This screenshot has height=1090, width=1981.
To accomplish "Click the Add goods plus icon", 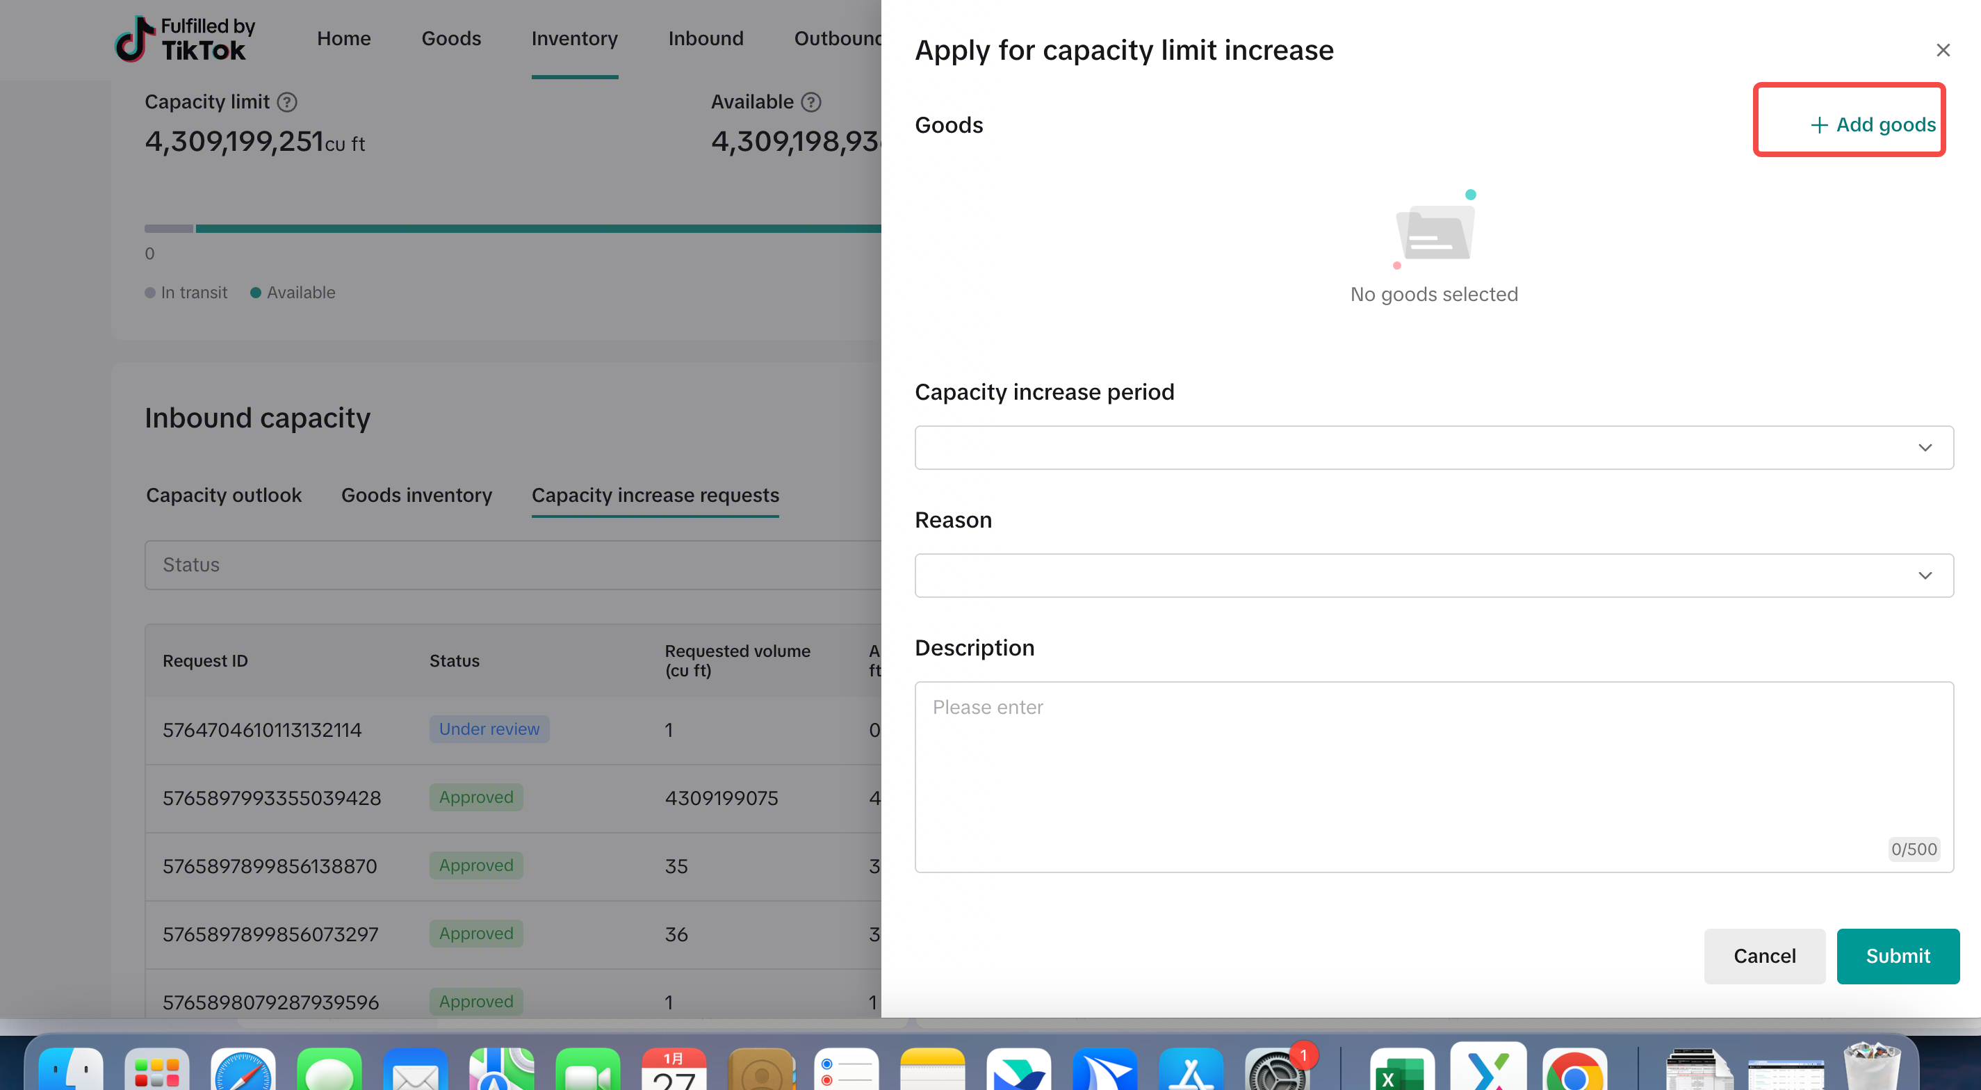I will tap(1819, 125).
